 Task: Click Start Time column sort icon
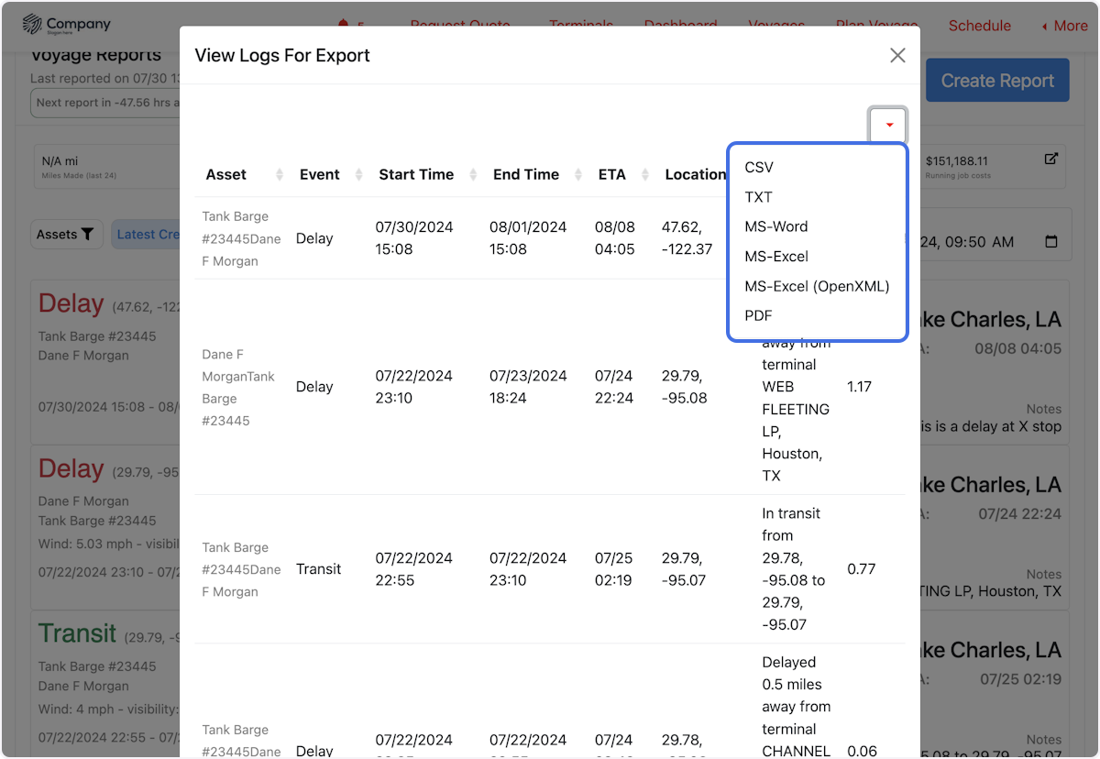coord(473,175)
